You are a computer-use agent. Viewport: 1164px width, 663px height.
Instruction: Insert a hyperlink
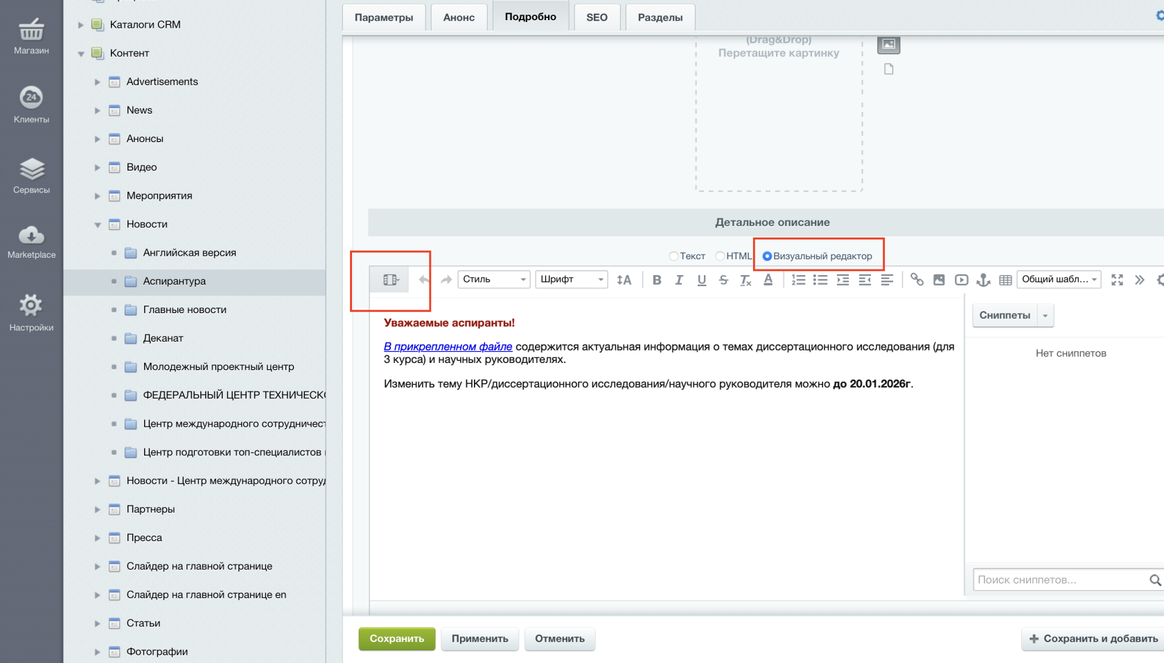[x=917, y=280]
